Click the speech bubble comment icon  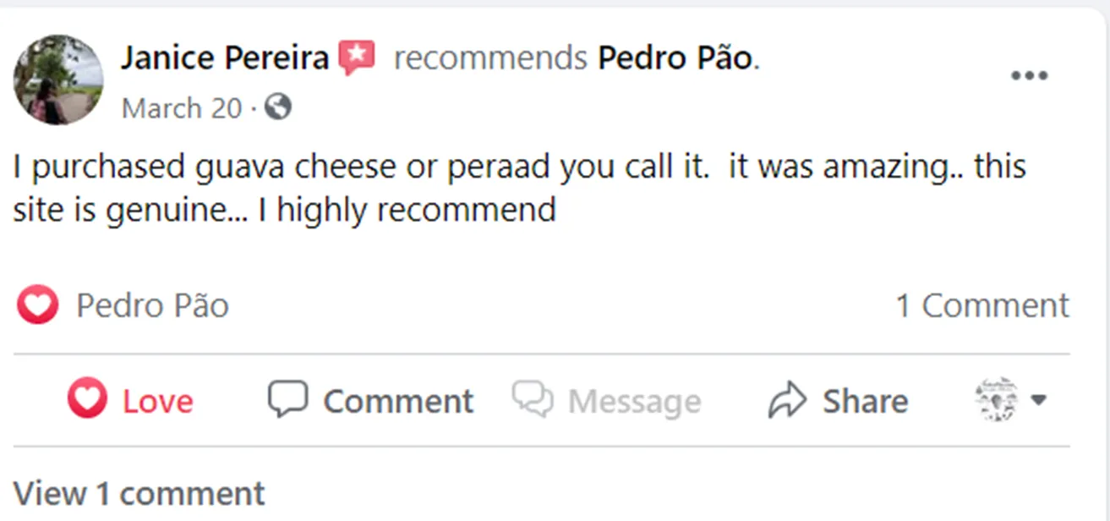(x=287, y=399)
